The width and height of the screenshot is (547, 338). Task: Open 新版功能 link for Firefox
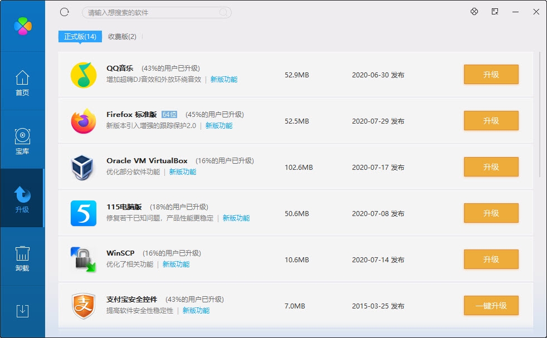219,126
